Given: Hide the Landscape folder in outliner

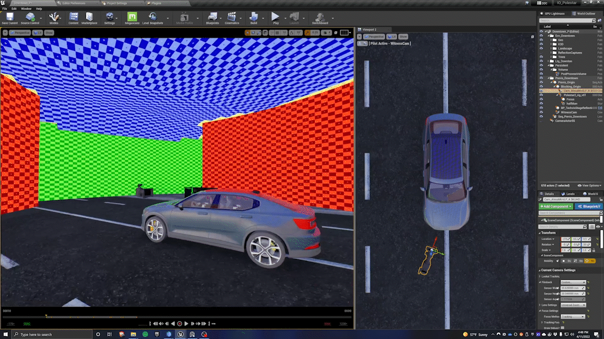Looking at the screenshot, I should 541,48.
